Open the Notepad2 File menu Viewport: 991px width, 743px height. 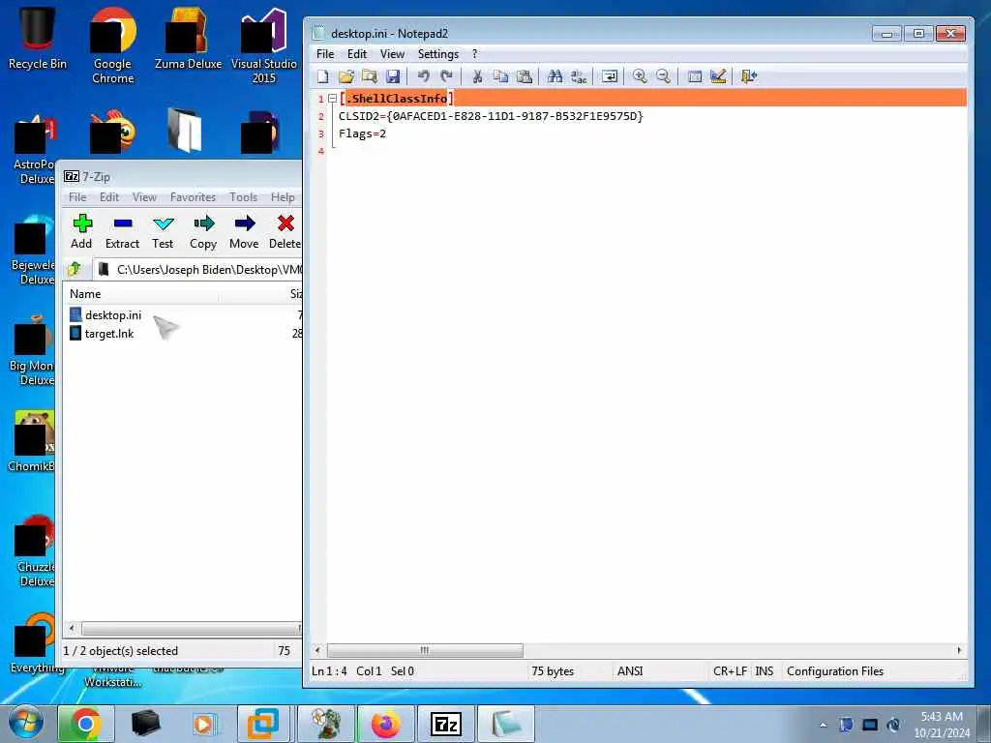[325, 54]
